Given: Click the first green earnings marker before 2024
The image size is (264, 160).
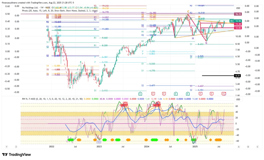Looking at the screenshot, I should (140, 94).
